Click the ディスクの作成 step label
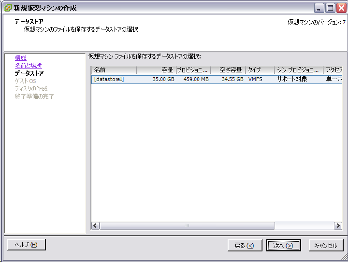 (x=31, y=89)
